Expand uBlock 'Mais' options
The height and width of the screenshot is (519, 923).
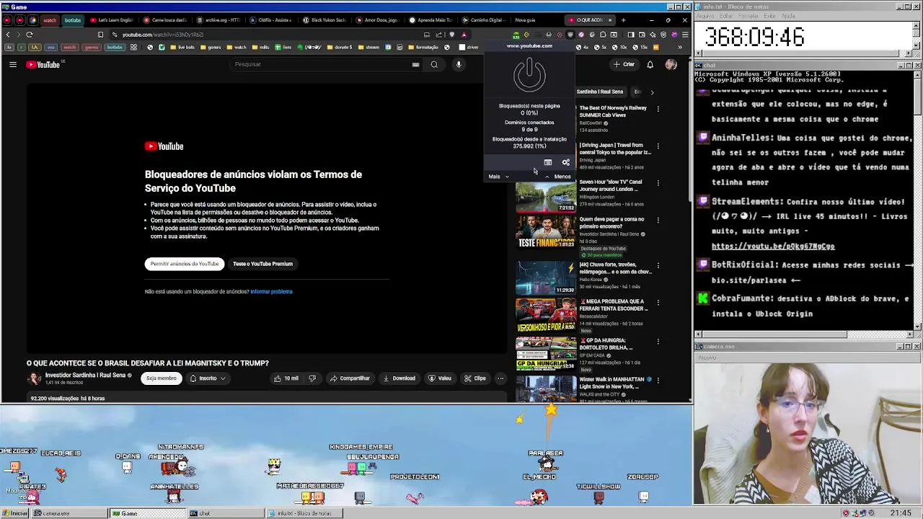(x=498, y=177)
